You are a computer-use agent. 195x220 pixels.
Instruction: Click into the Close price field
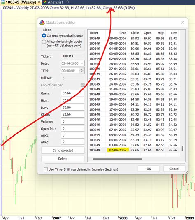tap(73, 114)
